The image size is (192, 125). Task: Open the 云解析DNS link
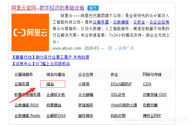(x=56, y=116)
